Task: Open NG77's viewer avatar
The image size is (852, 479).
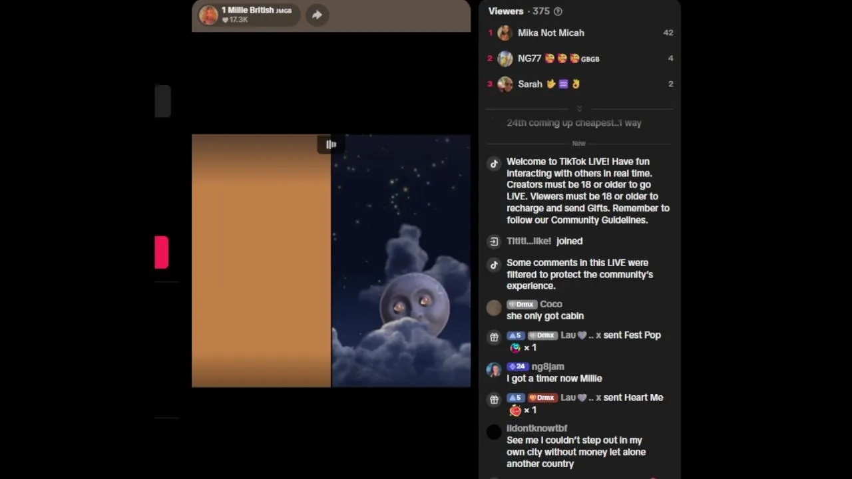Action: click(505, 59)
